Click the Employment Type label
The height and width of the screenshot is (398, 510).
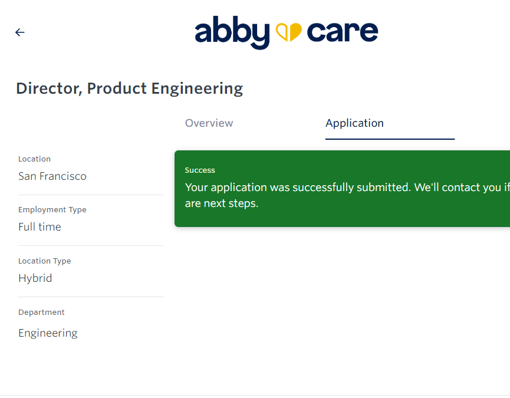[x=52, y=209]
